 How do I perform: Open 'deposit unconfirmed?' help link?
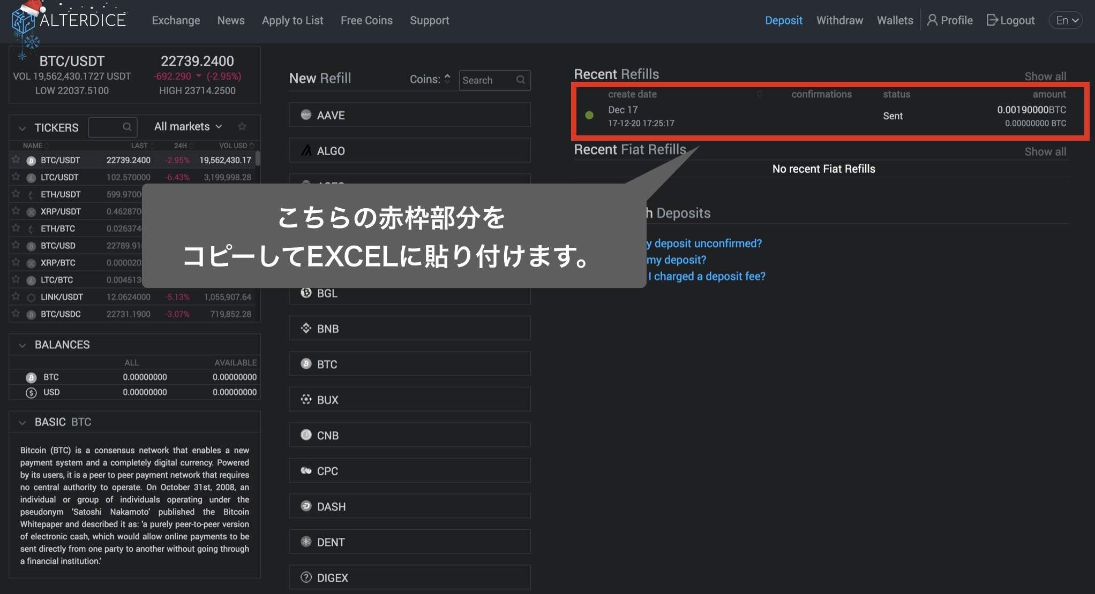704,243
